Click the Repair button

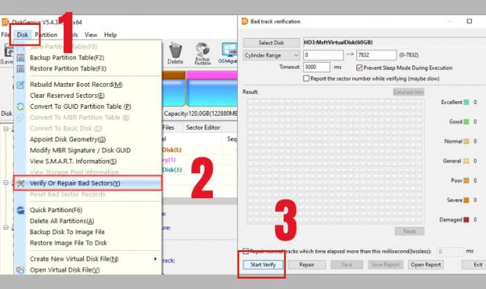coord(307,265)
